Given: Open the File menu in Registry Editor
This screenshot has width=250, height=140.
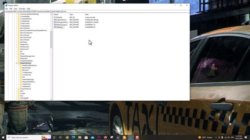Looking at the screenshot, I should tap(7, 9).
